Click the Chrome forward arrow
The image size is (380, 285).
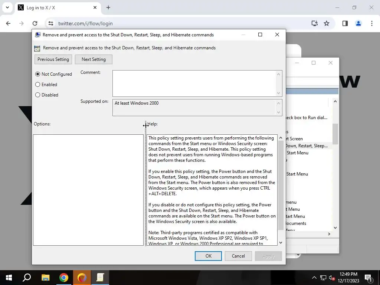(x=22, y=23)
